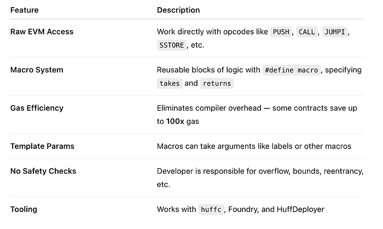Click the bold 100x text
383x229 pixels.
(x=175, y=122)
